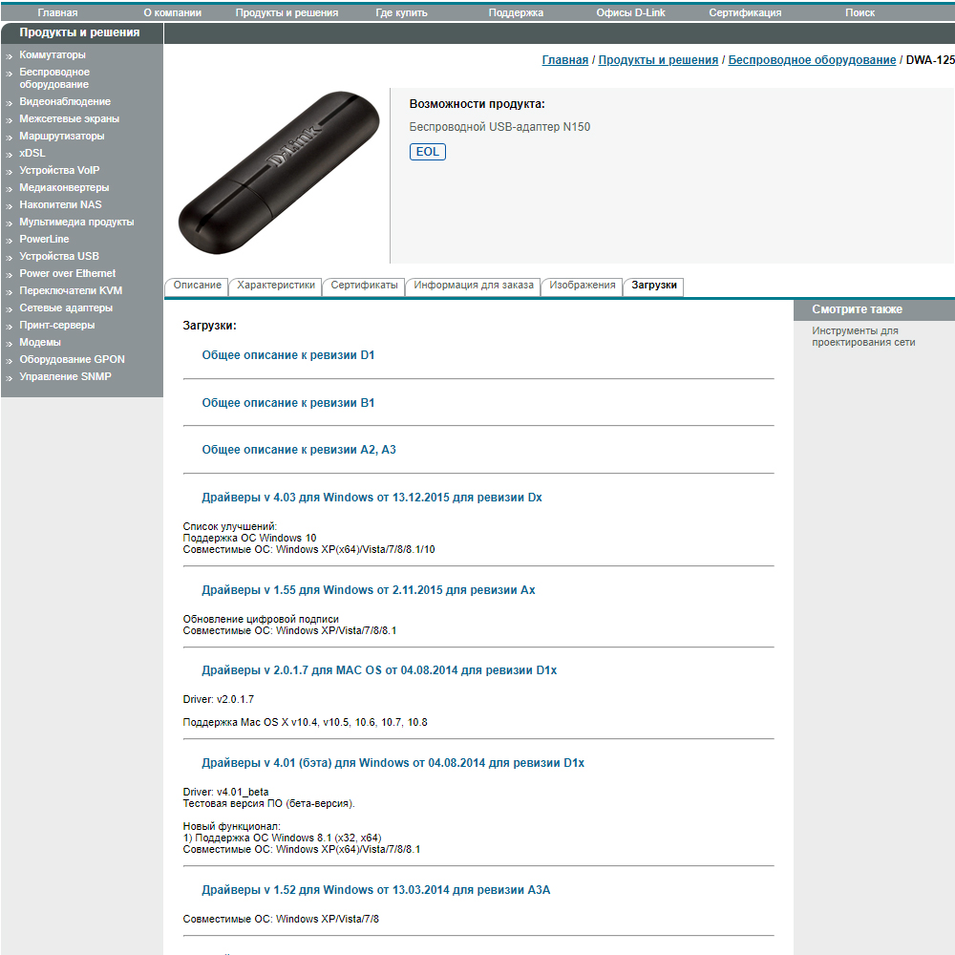Open Управление SNMP sidebar category

tap(65, 376)
